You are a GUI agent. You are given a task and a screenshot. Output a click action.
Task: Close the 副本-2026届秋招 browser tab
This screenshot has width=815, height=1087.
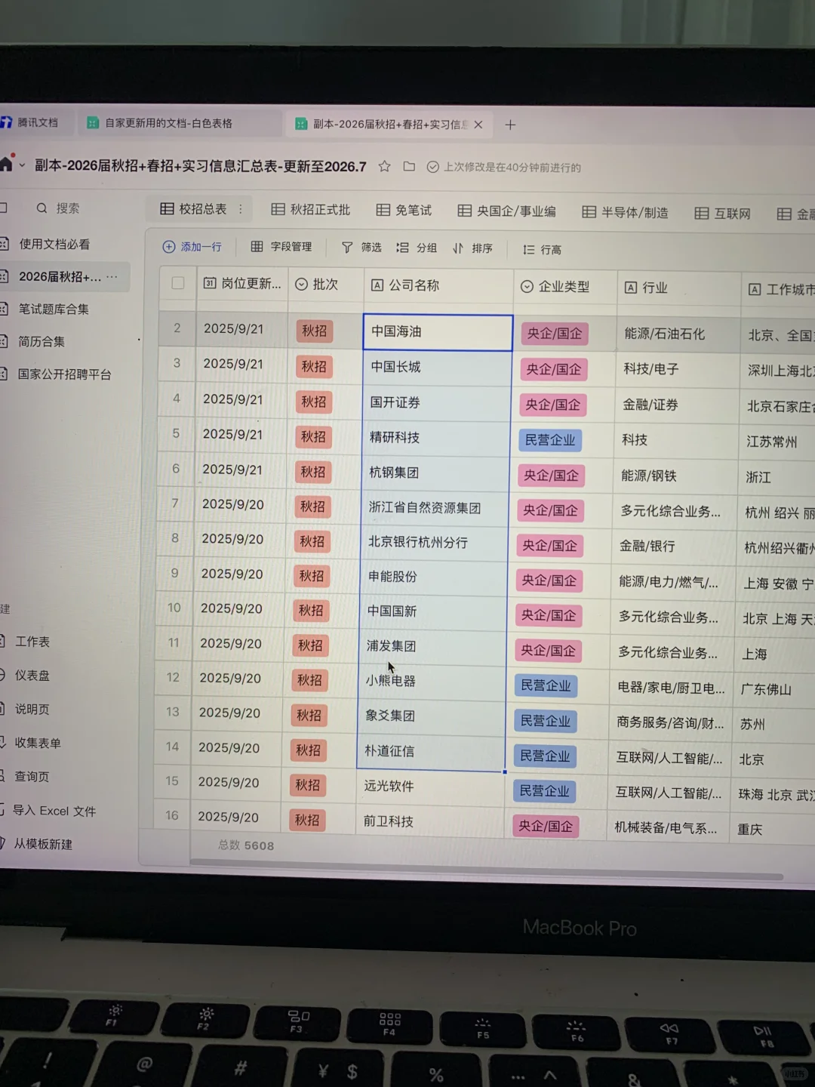click(478, 125)
